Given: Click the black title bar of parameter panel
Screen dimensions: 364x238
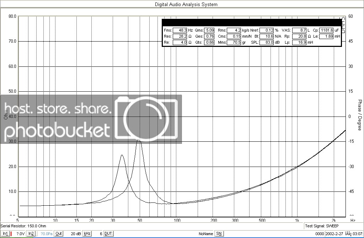Looking at the screenshot, I should pyautogui.click(x=252, y=23).
